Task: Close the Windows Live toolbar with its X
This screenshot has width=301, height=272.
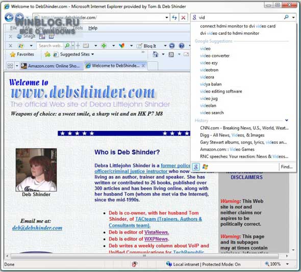Action: 11,46
